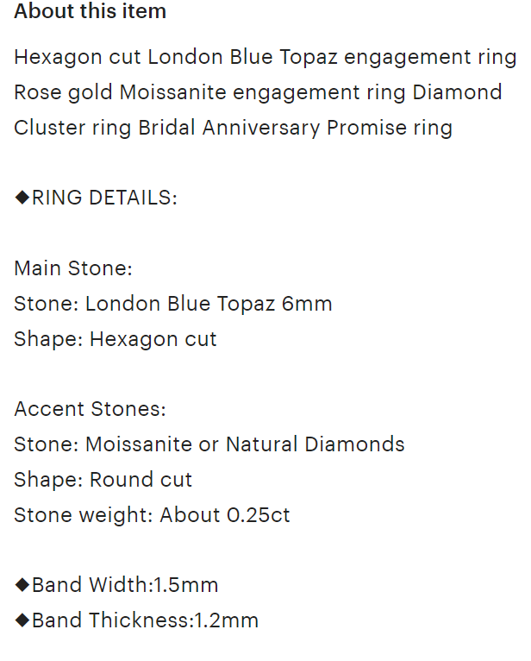
Task: Click the 'Shape: Hexagon cut' line
Action: [116, 339]
